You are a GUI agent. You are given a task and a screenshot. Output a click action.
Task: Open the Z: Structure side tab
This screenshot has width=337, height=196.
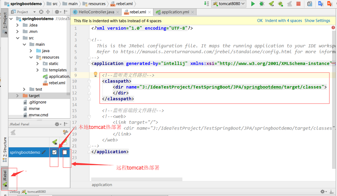[5, 149]
